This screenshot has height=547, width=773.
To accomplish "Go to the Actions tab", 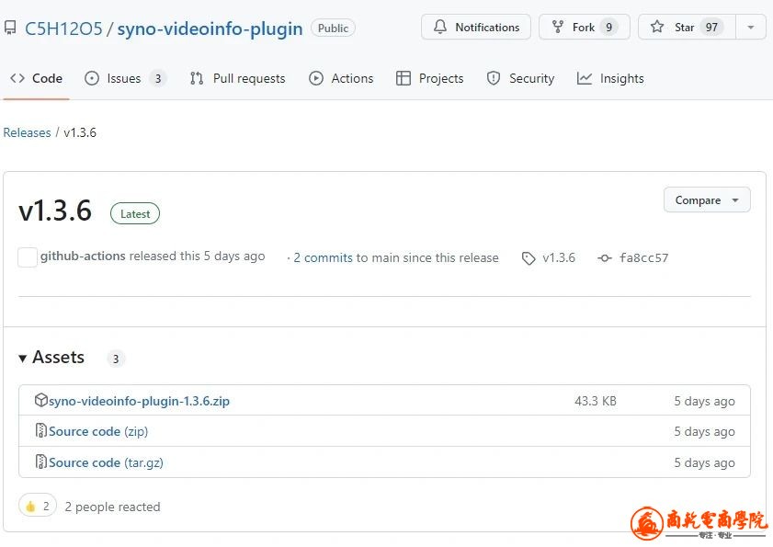I will point(341,78).
